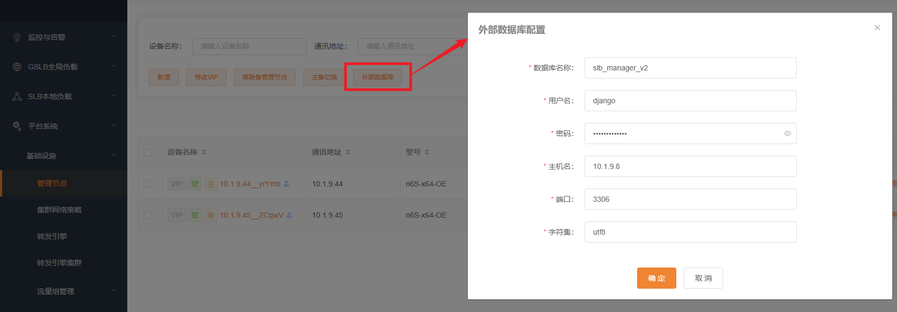This screenshot has height=312, width=897.
Task: Click 主 badge in first row
Action: point(211,184)
